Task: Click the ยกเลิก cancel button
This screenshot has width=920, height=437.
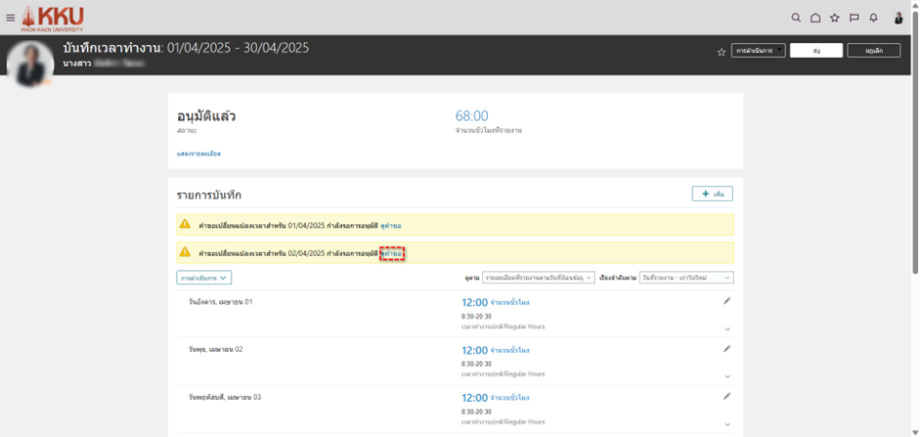Action: pyautogui.click(x=873, y=51)
